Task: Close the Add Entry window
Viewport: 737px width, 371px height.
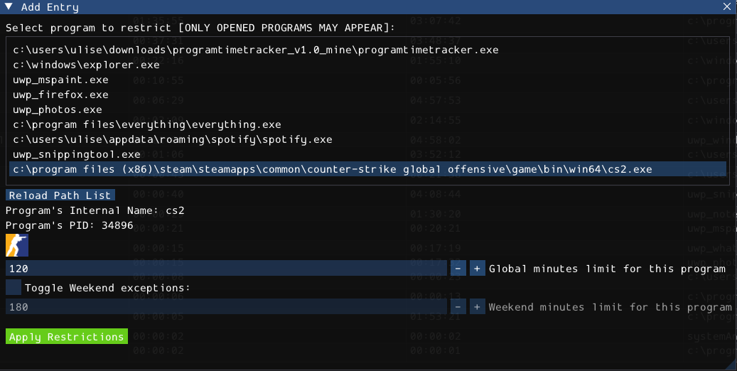Action: (x=726, y=6)
